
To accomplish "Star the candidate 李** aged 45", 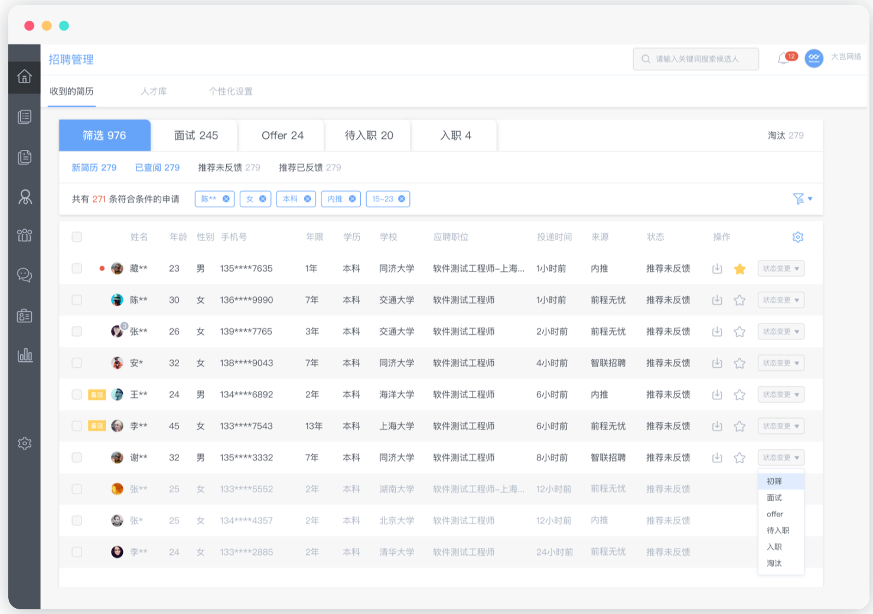I will (x=740, y=426).
